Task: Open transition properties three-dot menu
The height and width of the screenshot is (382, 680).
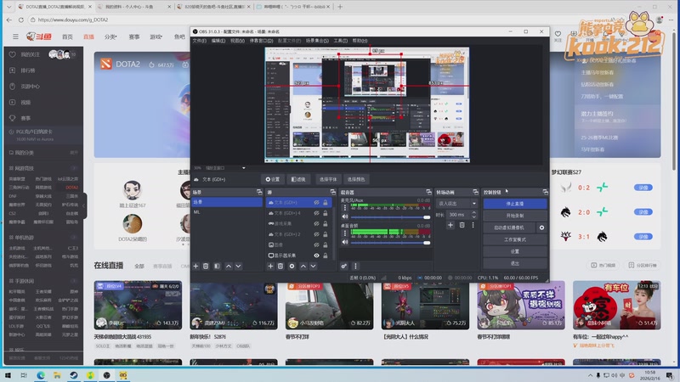Action: tap(473, 225)
